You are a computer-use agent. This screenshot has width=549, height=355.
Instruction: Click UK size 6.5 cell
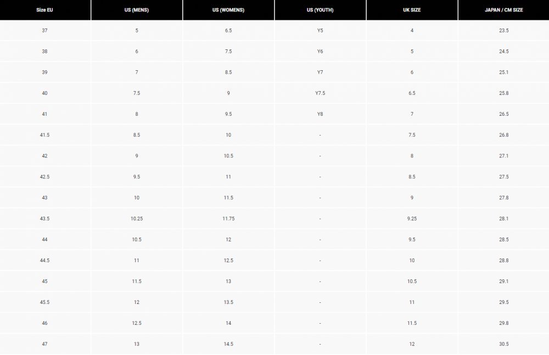tap(412, 93)
